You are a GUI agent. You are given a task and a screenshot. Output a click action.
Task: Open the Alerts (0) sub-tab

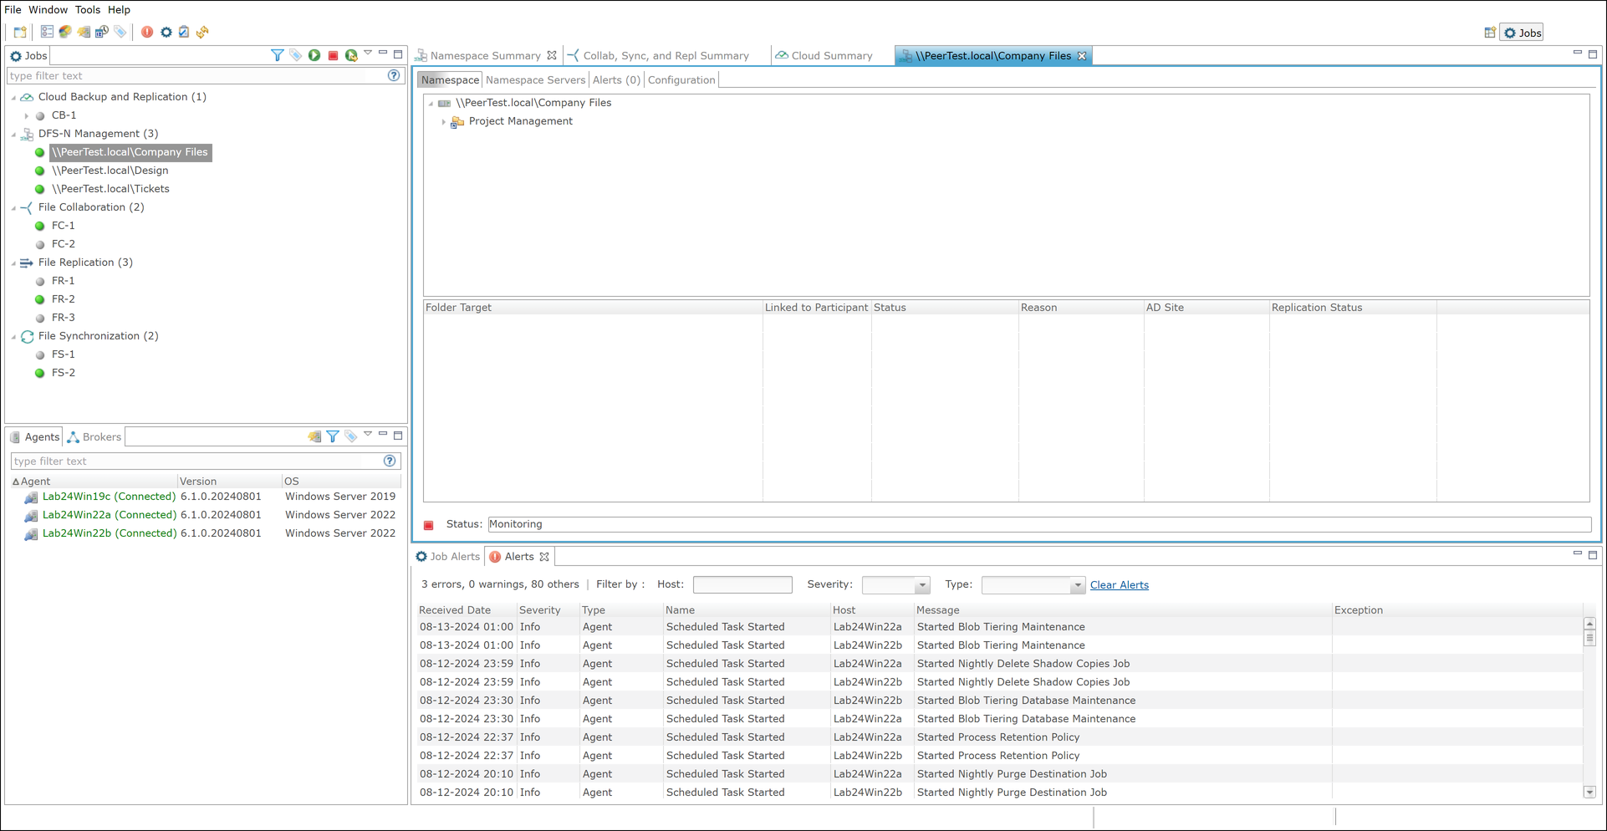tap(616, 80)
